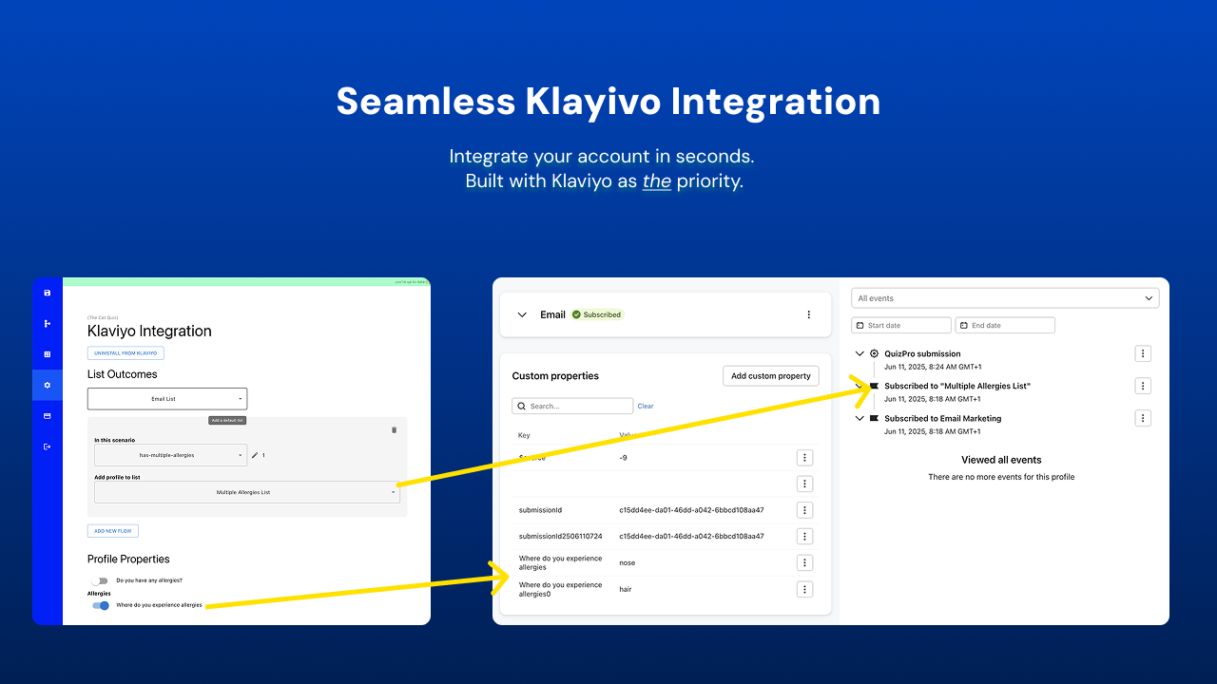
Task: Open the Multiple Allergies List dropdown
Action: point(247,492)
